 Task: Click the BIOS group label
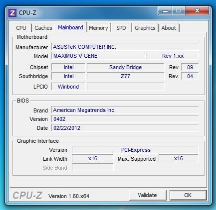pyautogui.click(x=23, y=101)
